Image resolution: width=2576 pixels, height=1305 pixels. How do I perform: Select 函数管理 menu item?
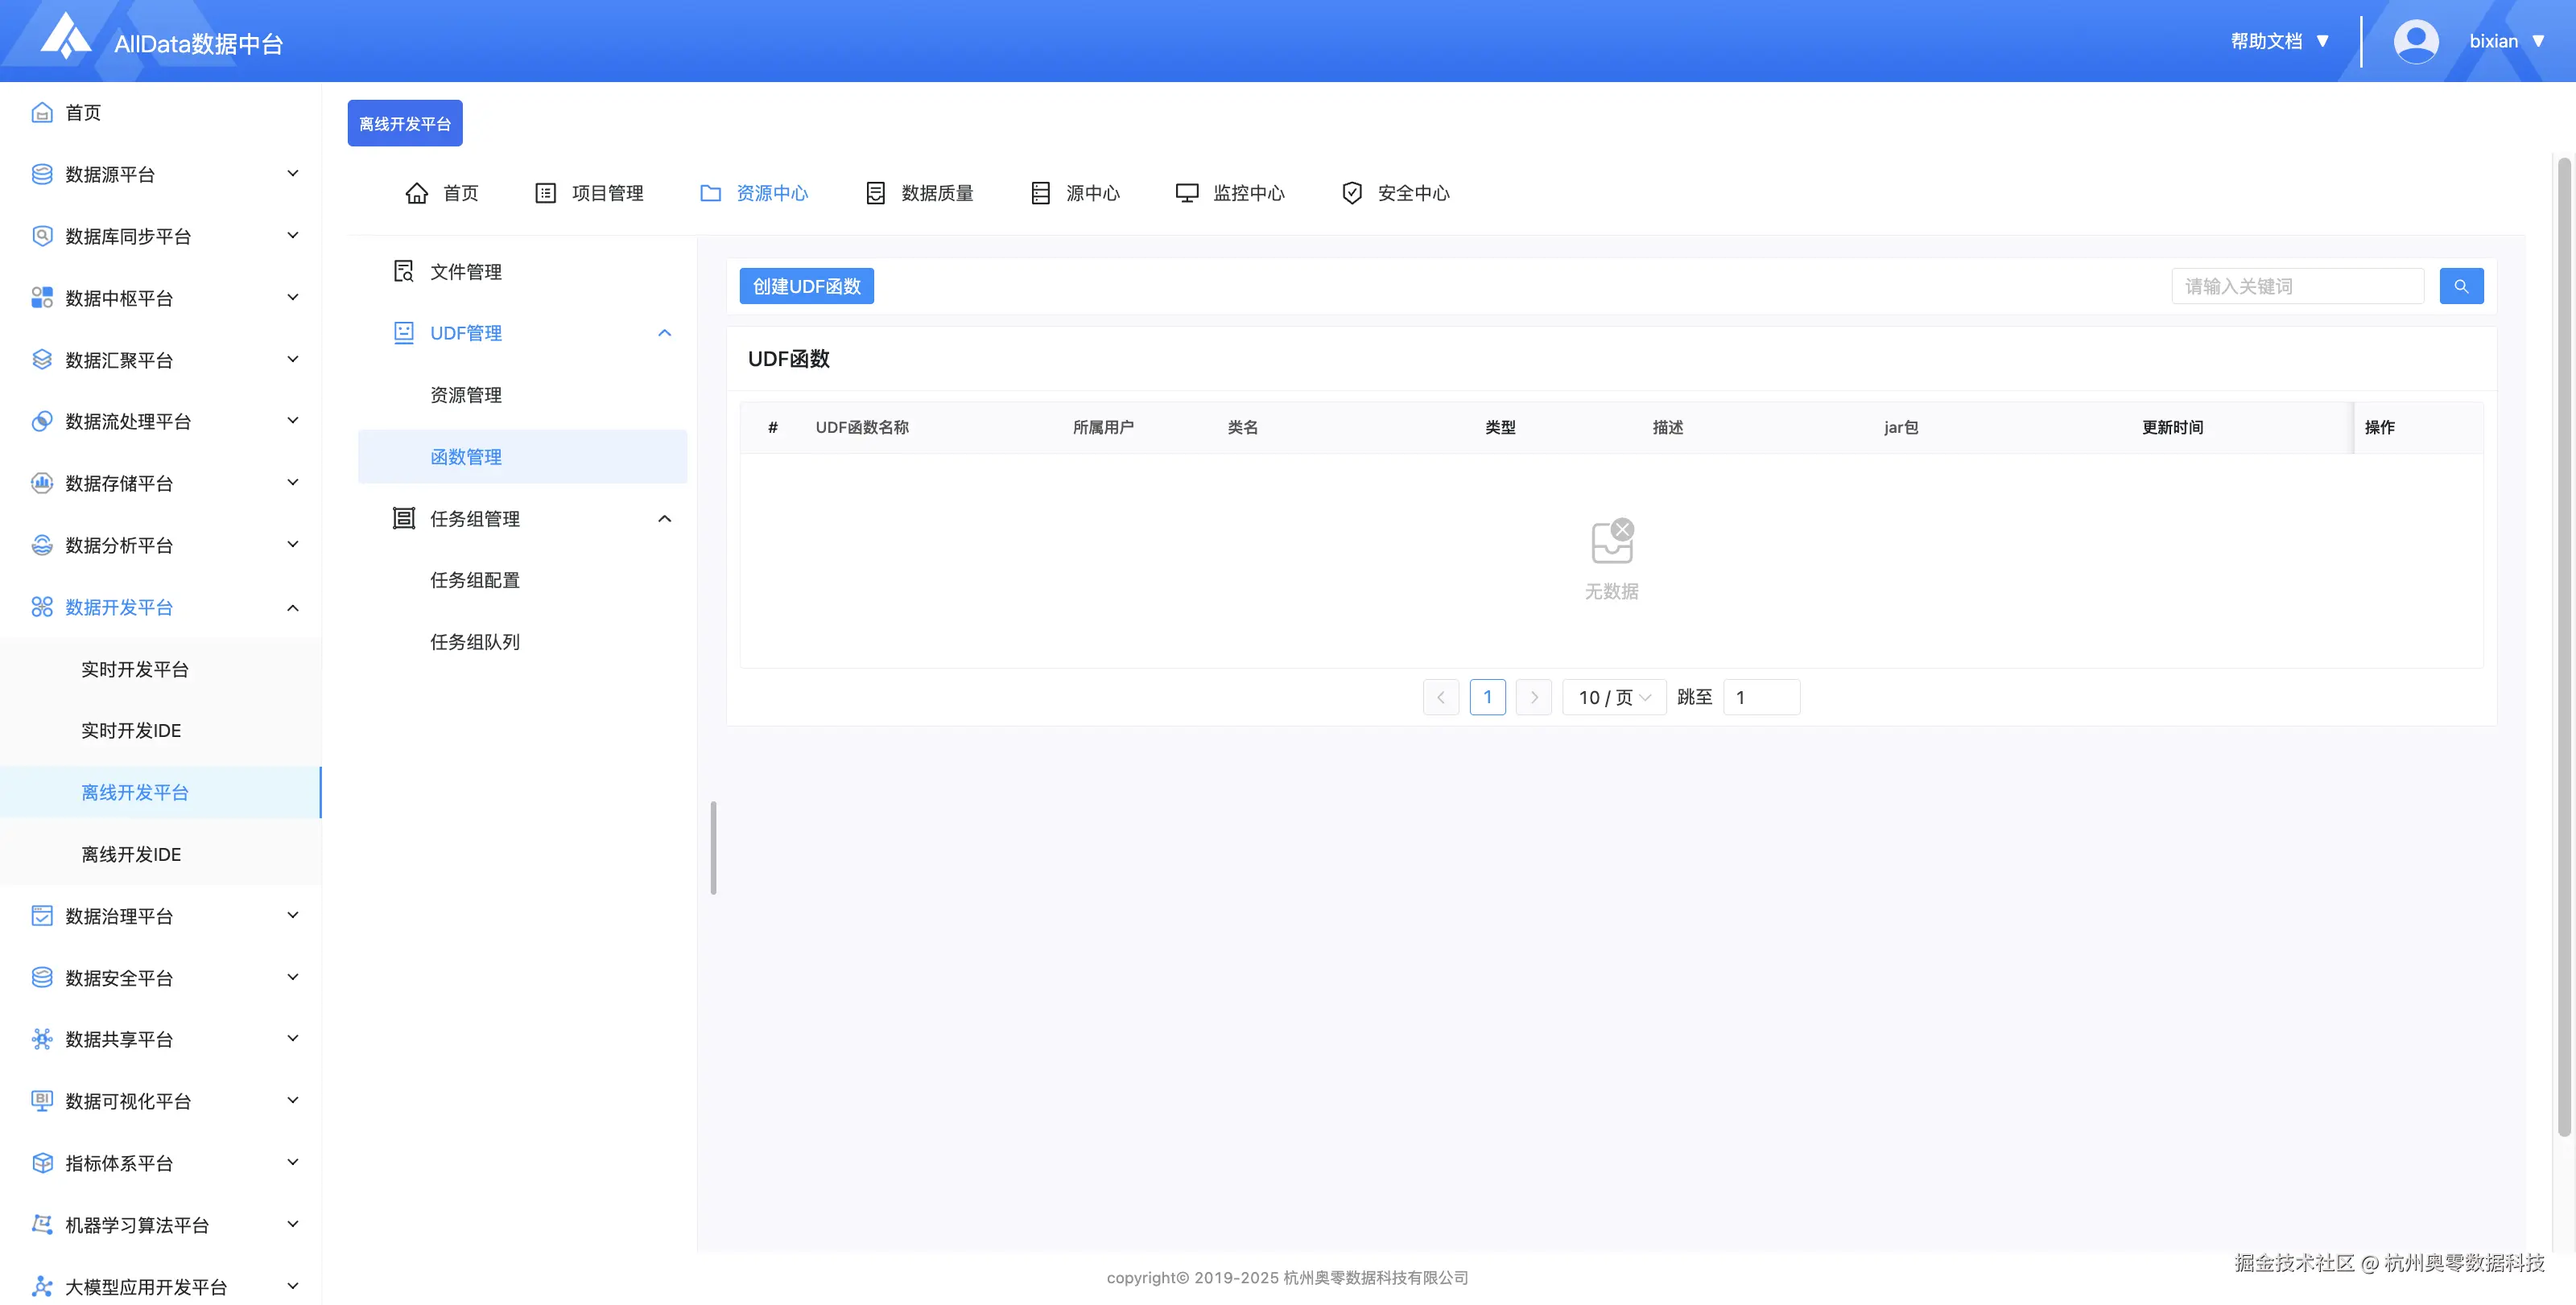(522, 458)
